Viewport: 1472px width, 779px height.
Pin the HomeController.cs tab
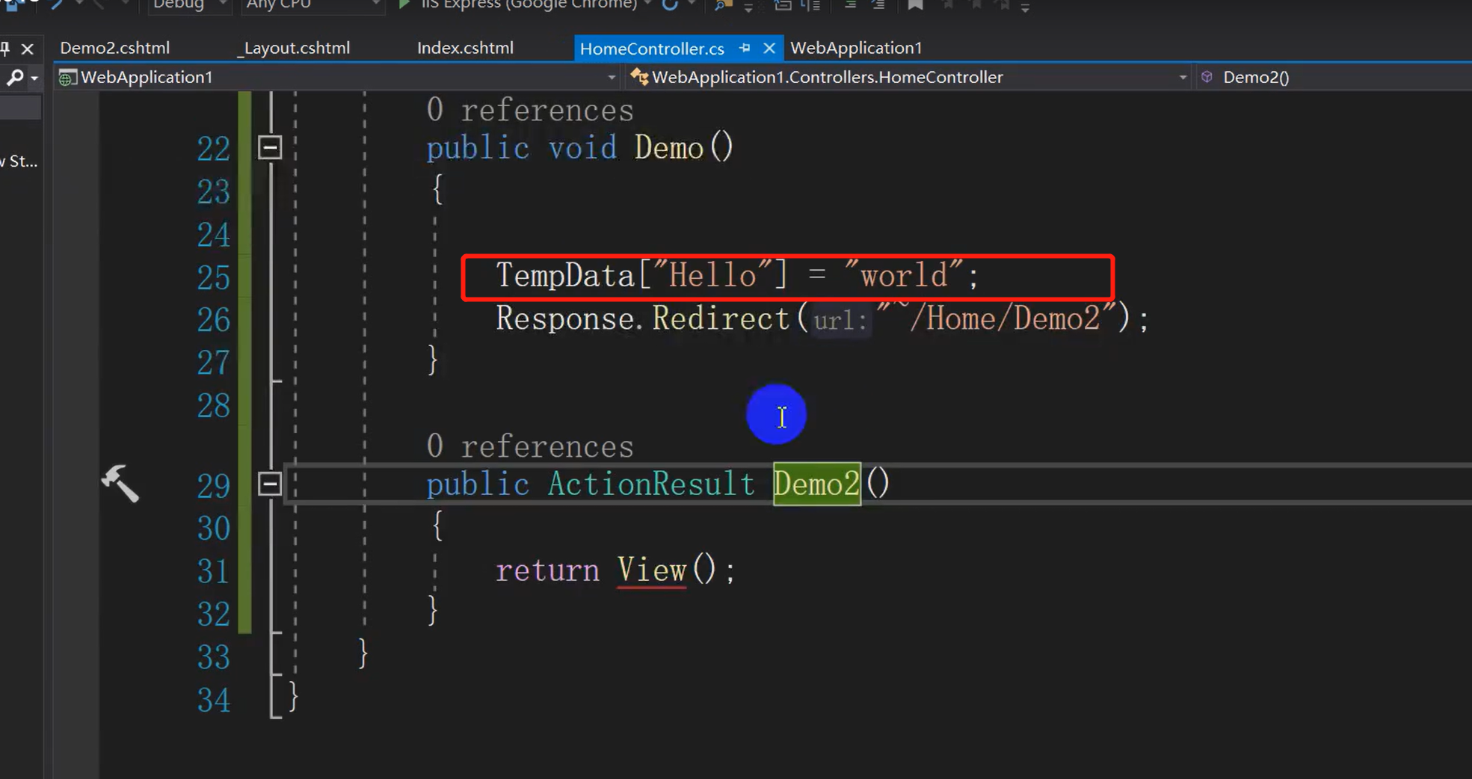pos(745,49)
